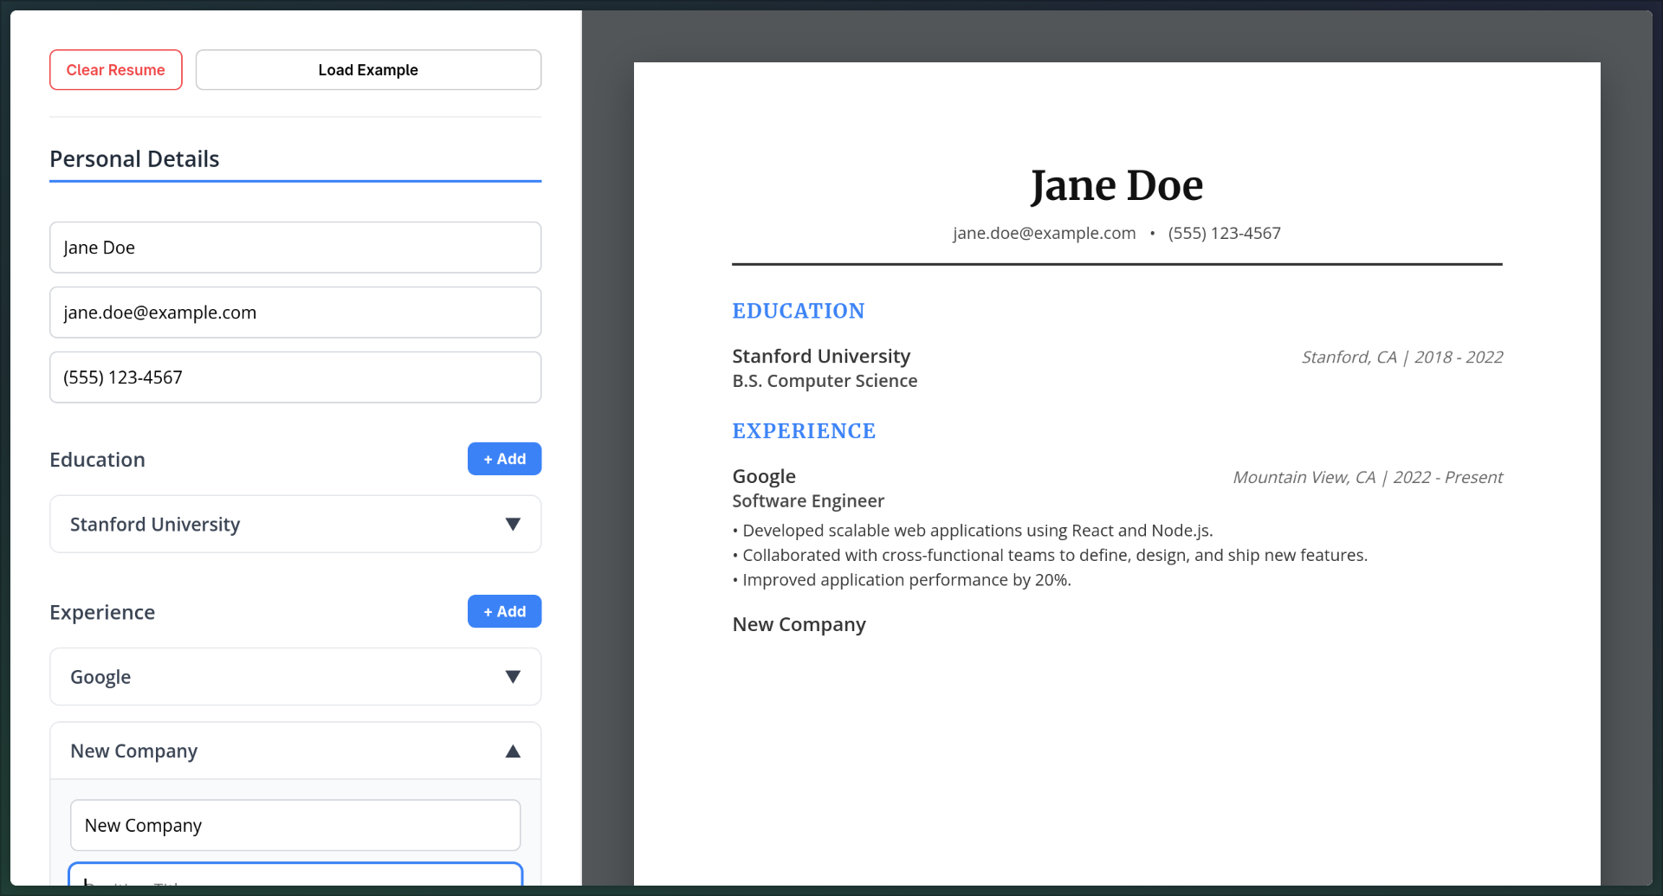
Task: Add a new Experience entry
Action: (x=504, y=611)
